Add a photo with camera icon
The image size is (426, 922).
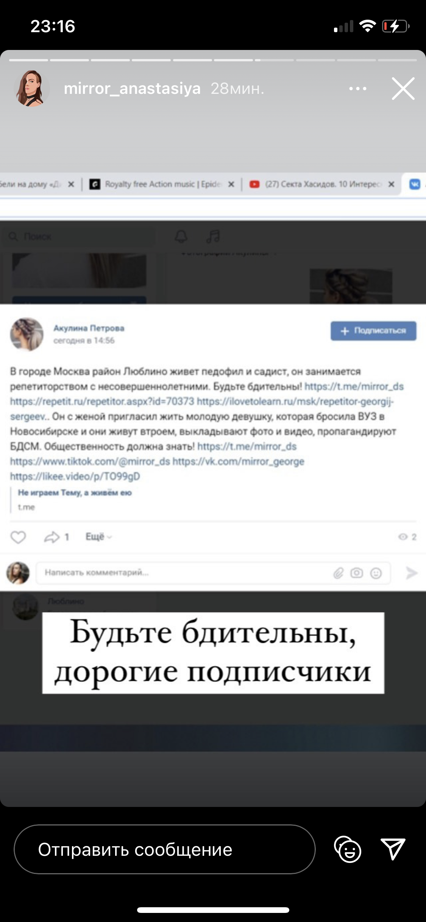point(356,573)
